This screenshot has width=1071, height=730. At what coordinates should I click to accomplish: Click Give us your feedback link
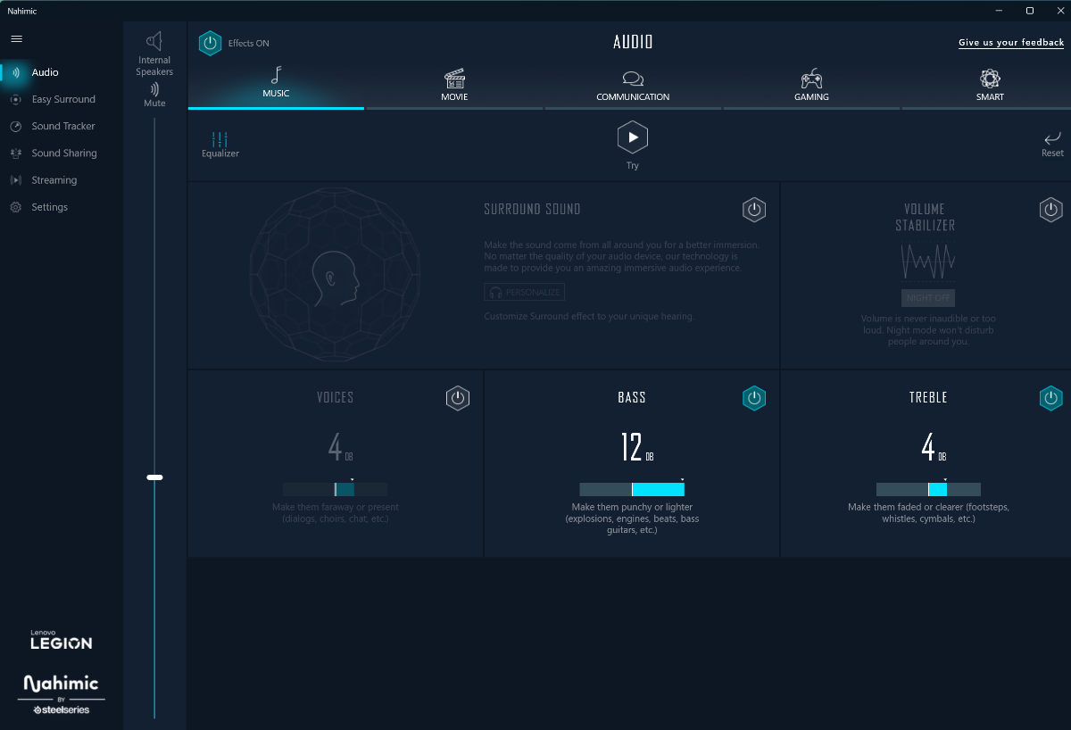click(1011, 43)
